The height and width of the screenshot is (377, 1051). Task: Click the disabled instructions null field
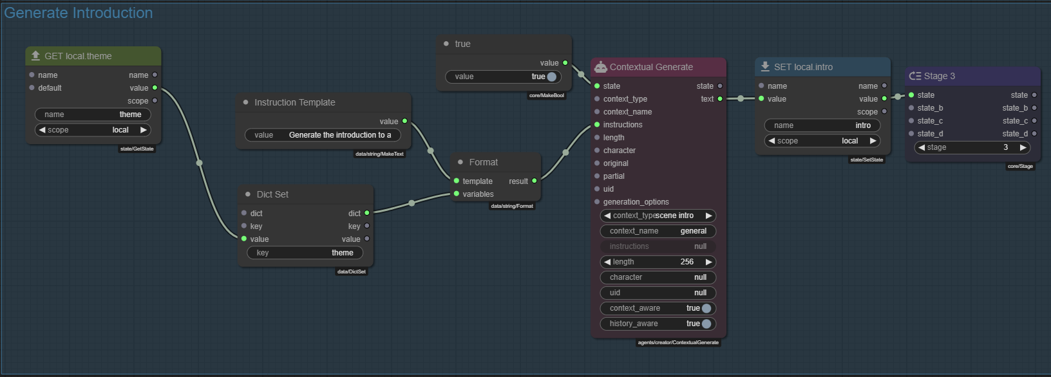tap(658, 246)
